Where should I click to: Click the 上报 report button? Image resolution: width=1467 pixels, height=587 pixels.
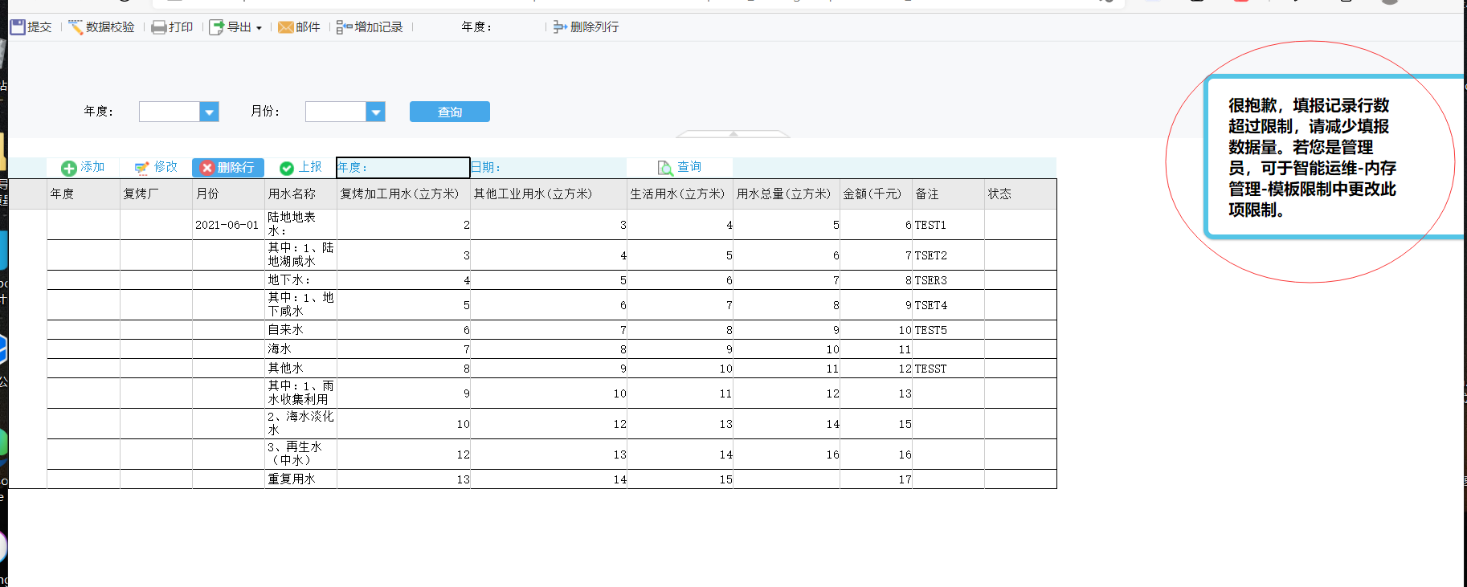[x=300, y=167]
